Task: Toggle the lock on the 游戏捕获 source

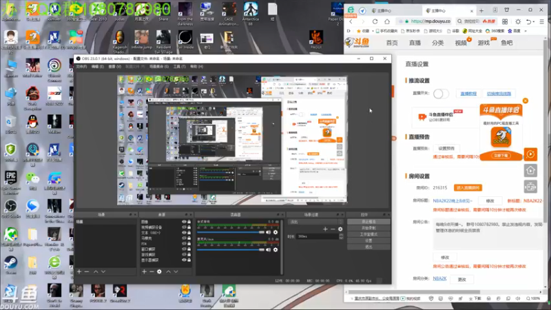Action: (x=189, y=254)
